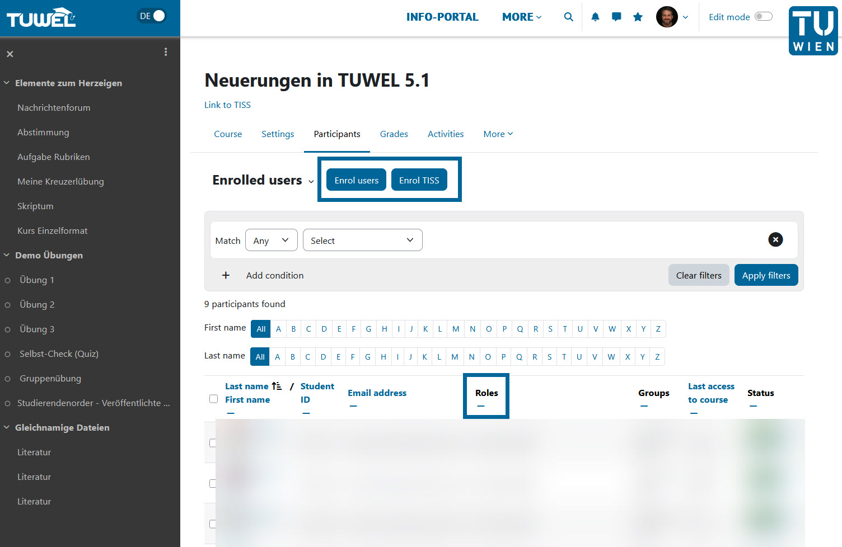This screenshot has height=547, width=842.
Task: Open the messages chat icon
Action: (616, 17)
